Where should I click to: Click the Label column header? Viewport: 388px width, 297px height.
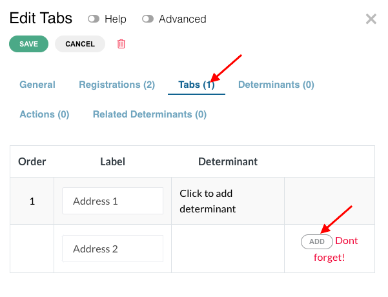pyautogui.click(x=112, y=161)
